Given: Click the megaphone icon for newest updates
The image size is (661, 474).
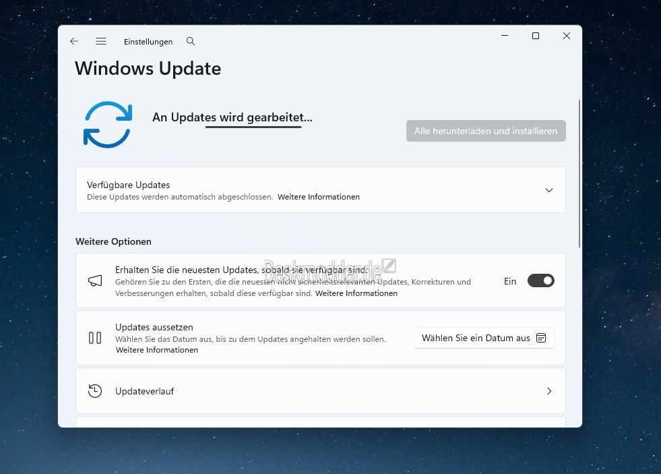Looking at the screenshot, I should point(95,281).
